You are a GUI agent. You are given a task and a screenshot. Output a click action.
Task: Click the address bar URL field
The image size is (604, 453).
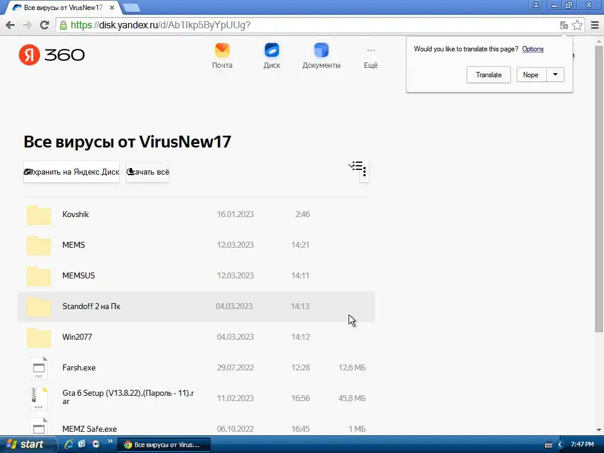(x=308, y=25)
